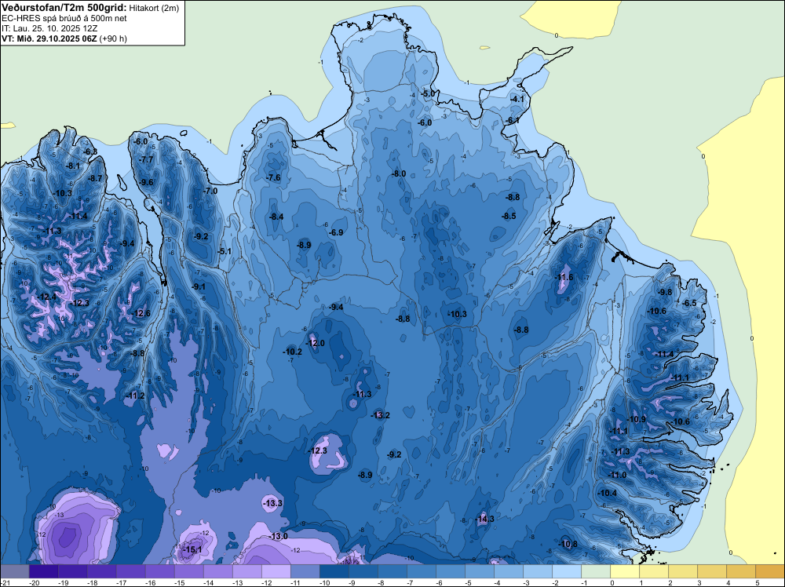
Task: Click the -10 dark blue legend swatch
Action: click(x=334, y=571)
